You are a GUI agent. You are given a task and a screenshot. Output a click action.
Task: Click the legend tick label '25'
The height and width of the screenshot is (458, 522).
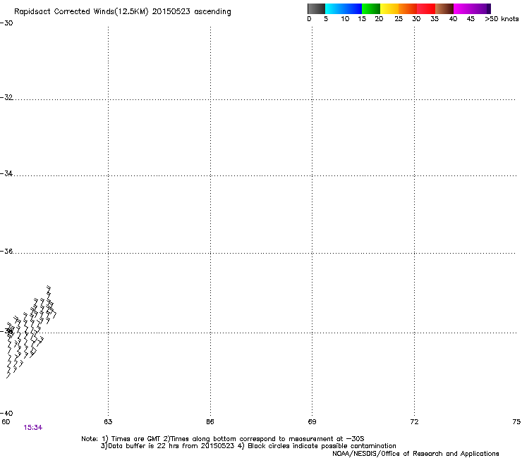coord(399,19)
